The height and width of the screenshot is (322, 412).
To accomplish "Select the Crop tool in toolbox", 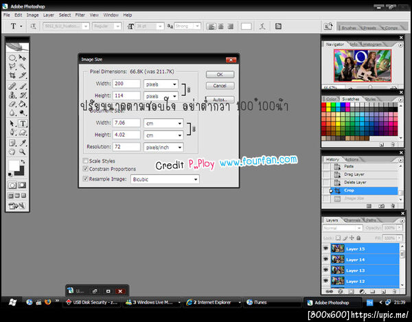I will click(12, 76).
